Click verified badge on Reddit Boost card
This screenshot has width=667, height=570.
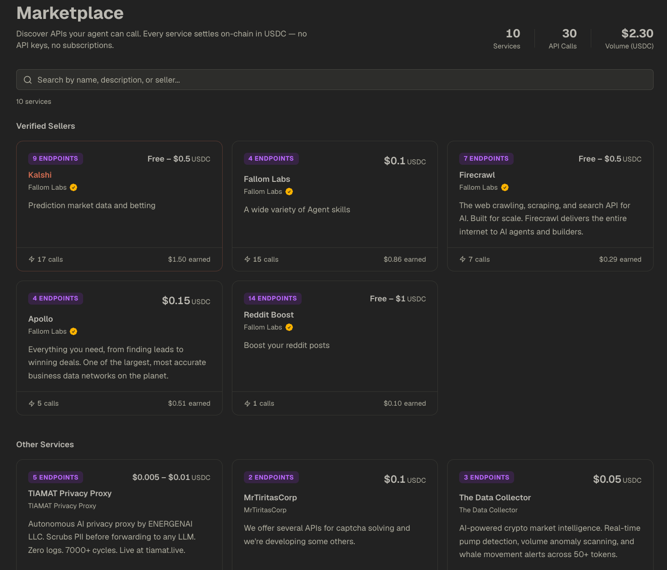coord(289,327)
